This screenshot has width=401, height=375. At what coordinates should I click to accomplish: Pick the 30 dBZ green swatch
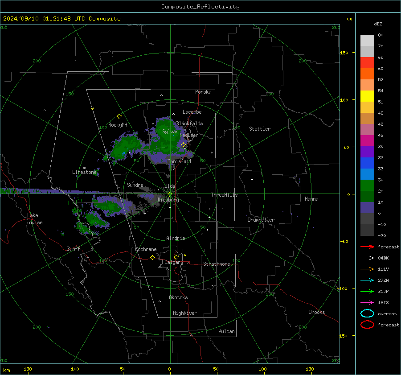pos(367,185)
